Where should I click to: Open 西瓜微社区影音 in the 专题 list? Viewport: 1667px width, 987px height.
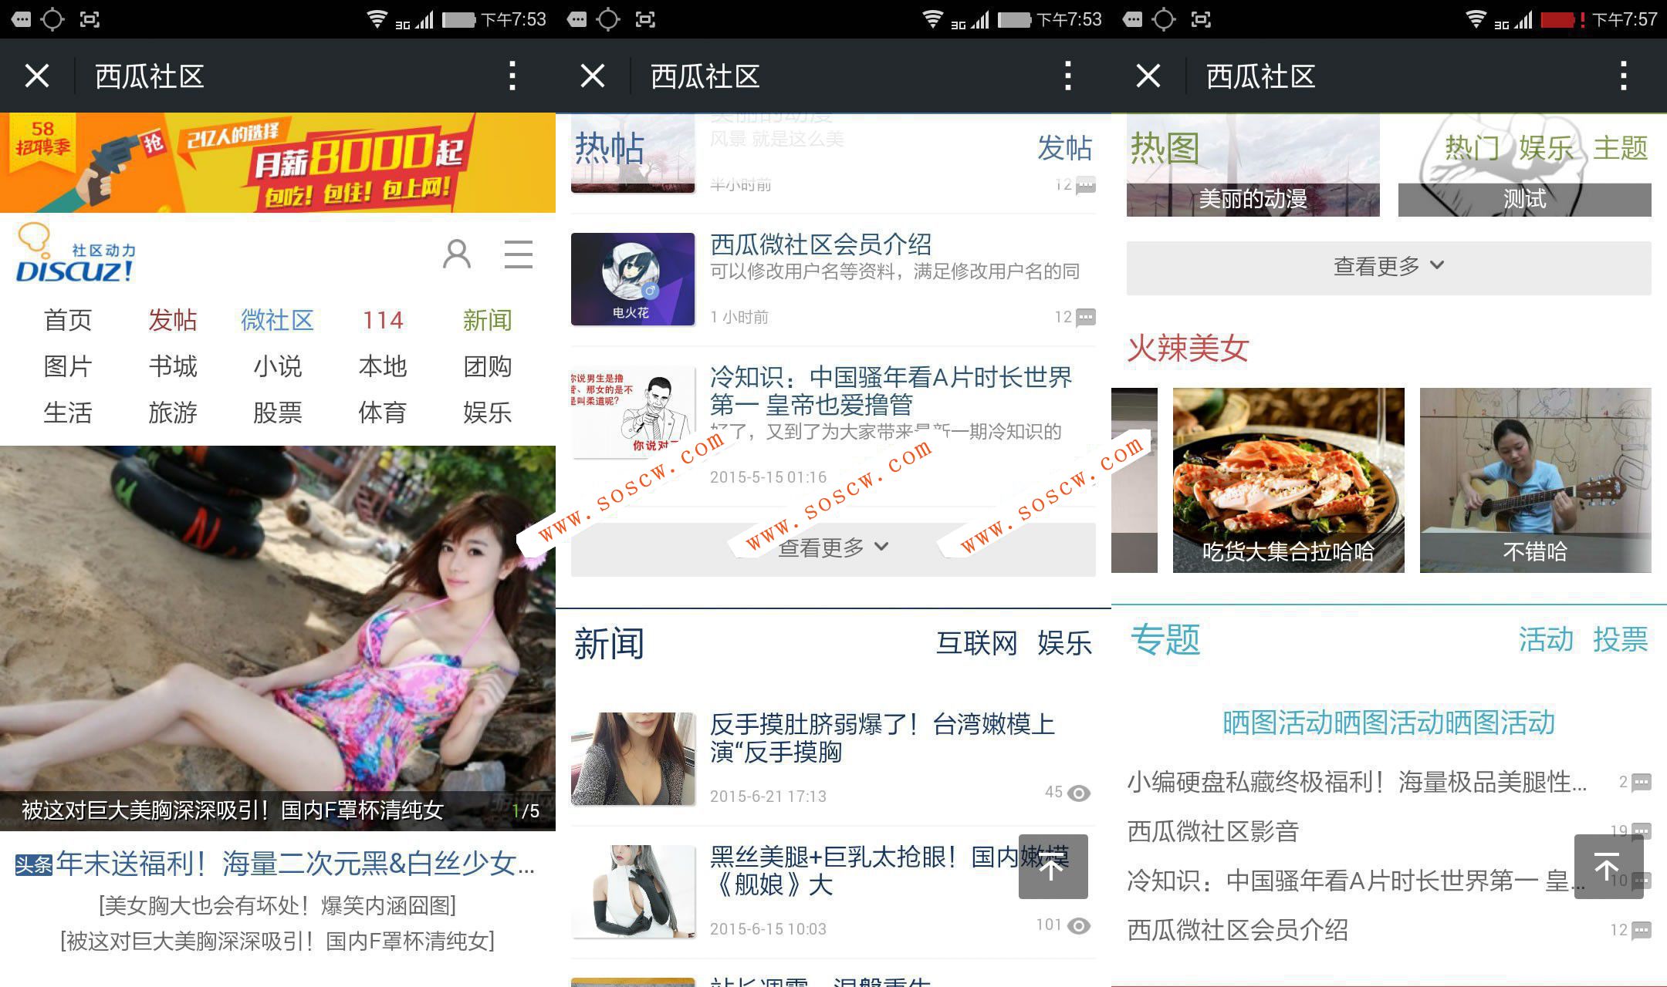coord(1213,831)
